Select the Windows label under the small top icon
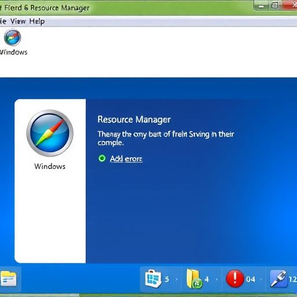This screenshot has height=297, width=297. (13, 52)
